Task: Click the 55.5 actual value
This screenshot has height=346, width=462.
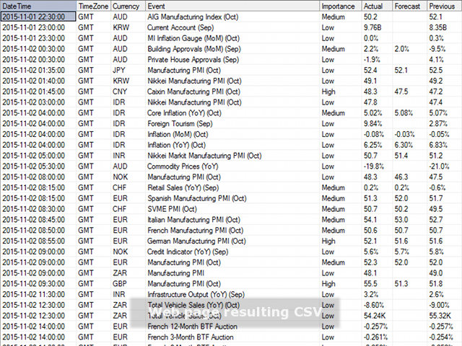Action: (x=370, y=283)
